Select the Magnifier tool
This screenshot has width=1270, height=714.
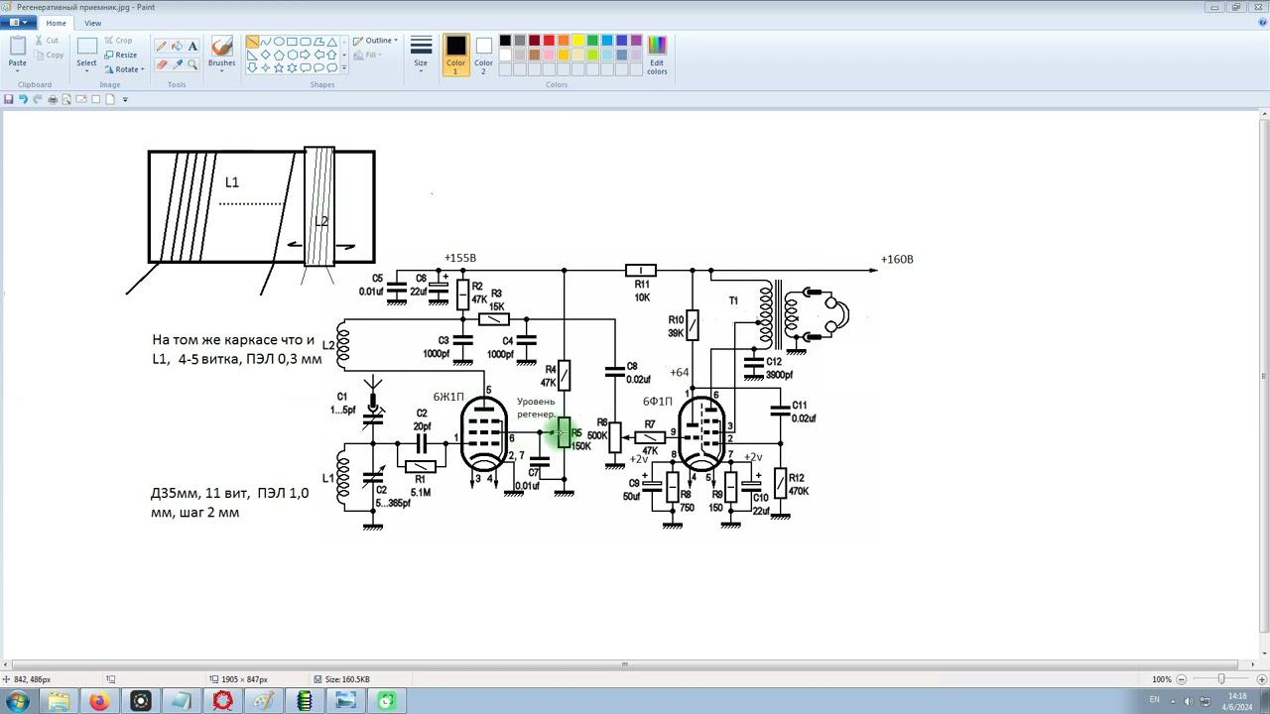[x=192, y=64]
